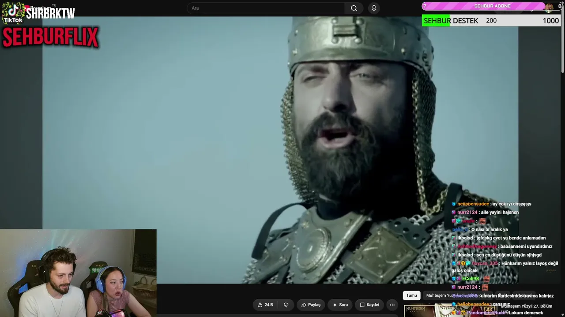
Task: Like the video with 24 B likes
Action: 265,305
